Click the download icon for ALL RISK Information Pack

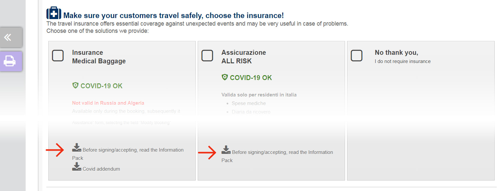tap(226, 150)
